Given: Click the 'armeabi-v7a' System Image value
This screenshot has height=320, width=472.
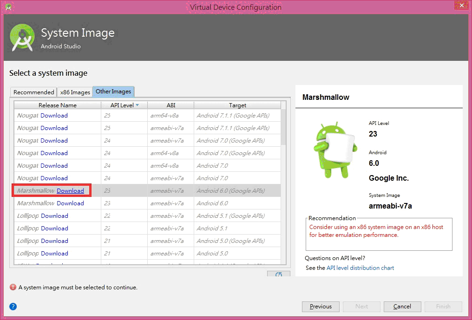Looking at the screenshot, I should tap(390, 206).
